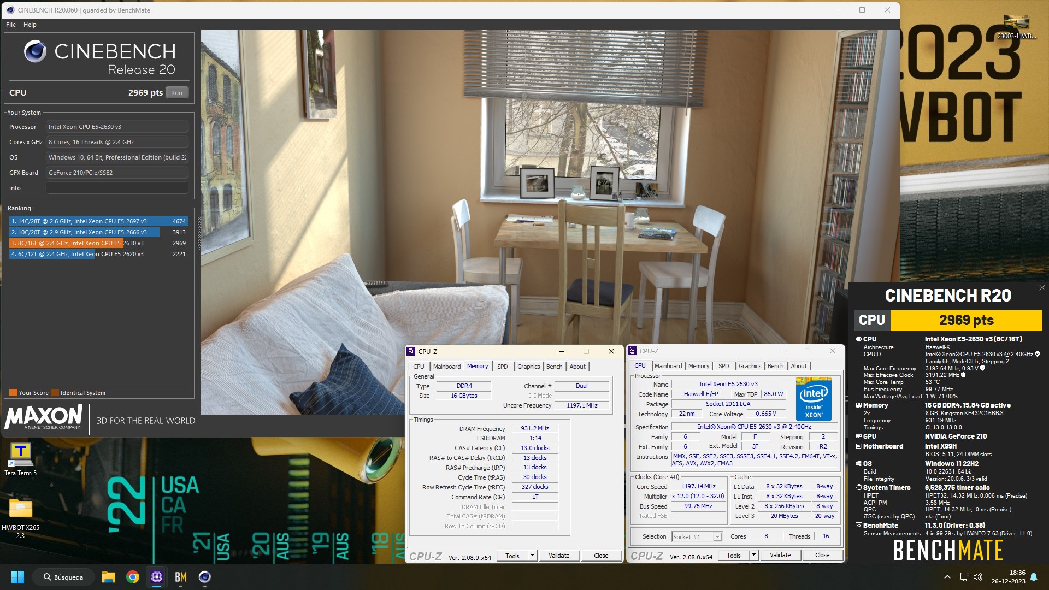Open the Socket #1 selection dropdown
This screenshot has width=1049, height=590.
click(697, 536)
